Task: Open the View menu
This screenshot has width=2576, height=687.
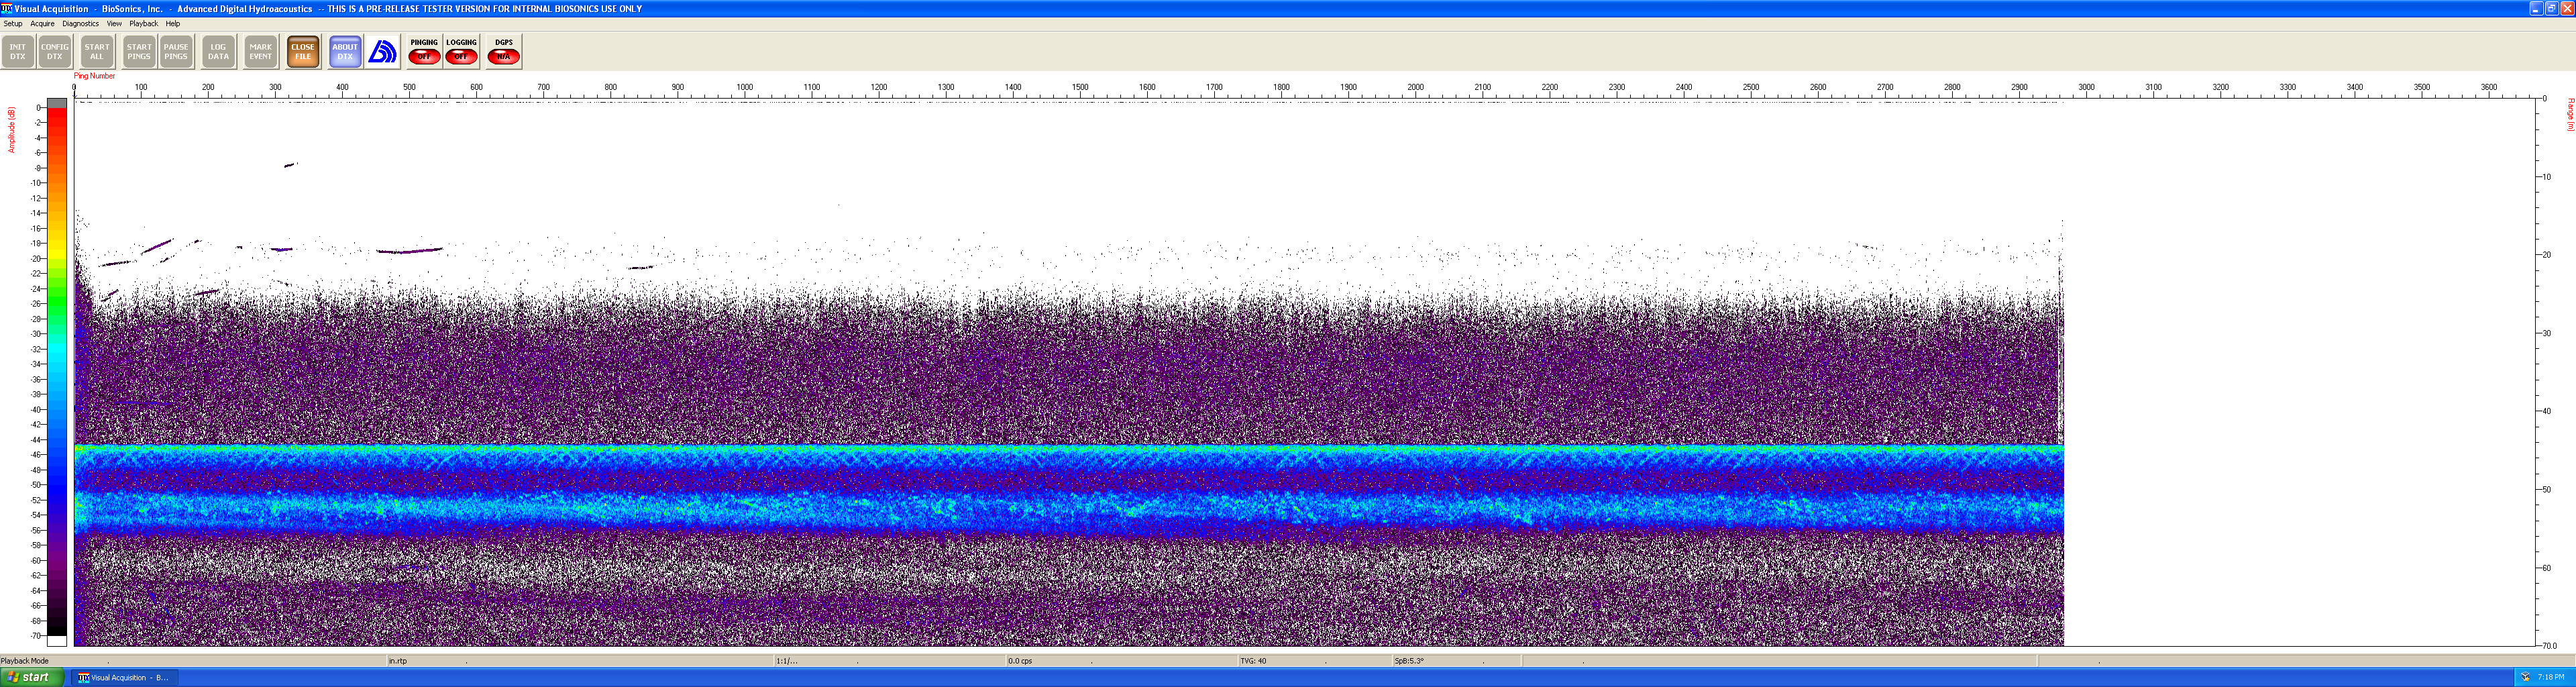Action: point(114,24)
